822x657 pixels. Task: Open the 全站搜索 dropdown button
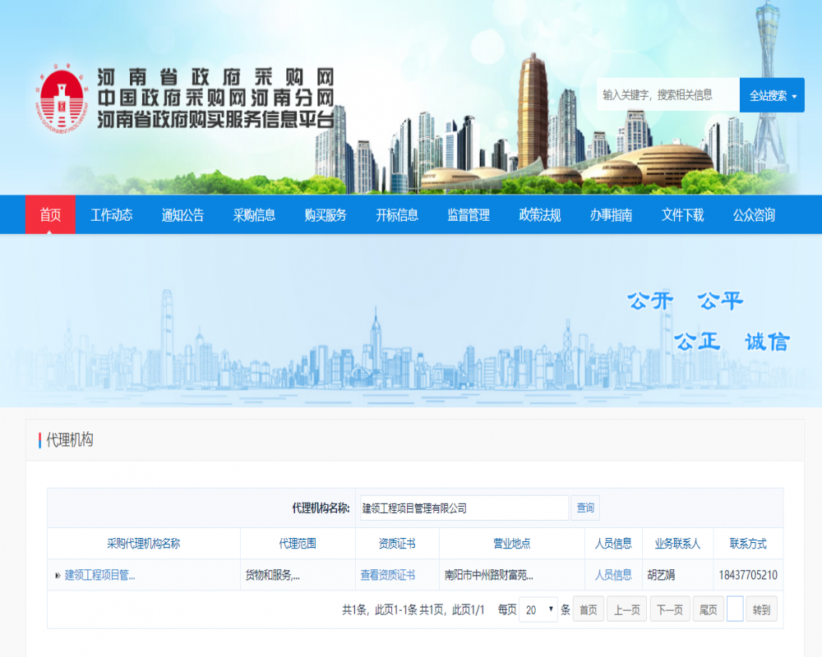coord(772,95)
